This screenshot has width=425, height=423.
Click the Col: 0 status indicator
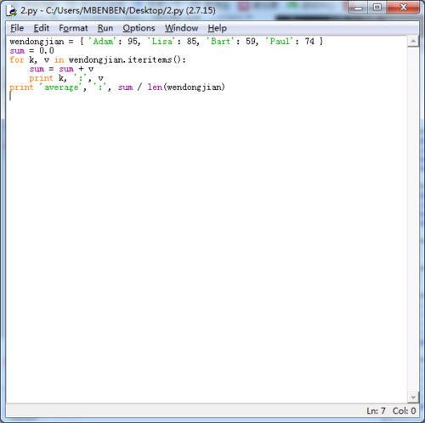coord(404,410)
